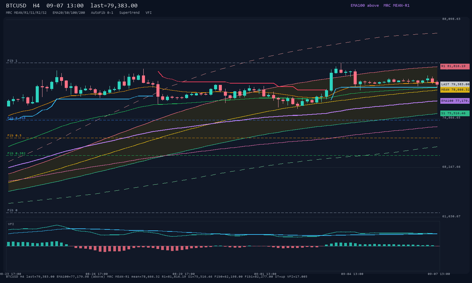Screen dimensions: 472x283
Task: Click the Fib 0.618 level label
Action: (x=17, y=118)
